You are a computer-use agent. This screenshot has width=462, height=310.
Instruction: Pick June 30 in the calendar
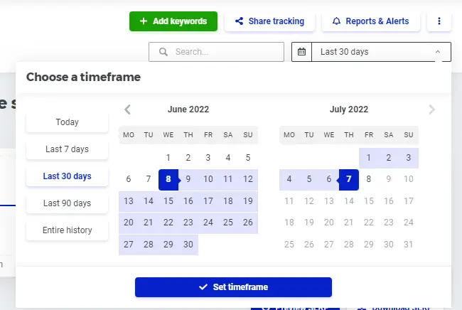point(188,245)
